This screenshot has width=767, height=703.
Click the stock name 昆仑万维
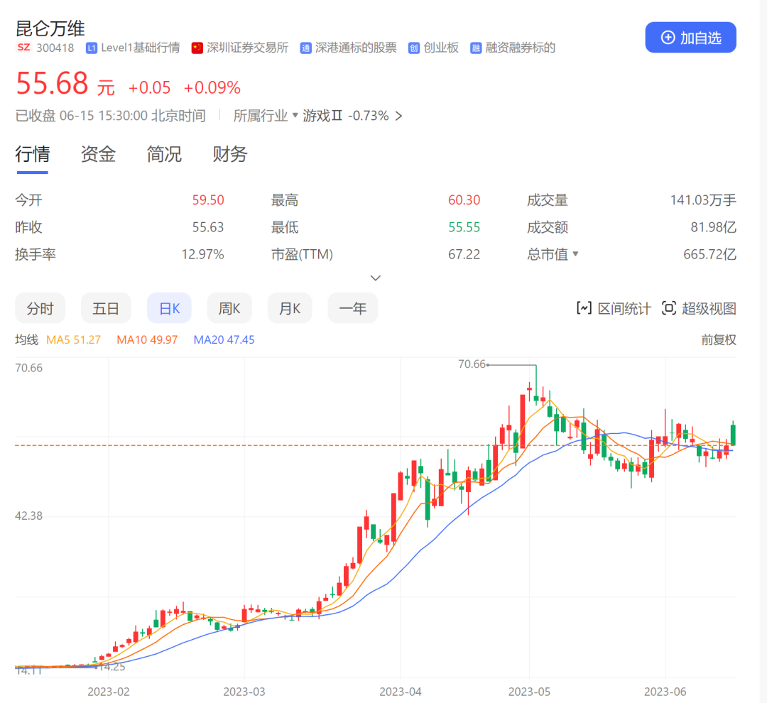click(x=50, y=28)
